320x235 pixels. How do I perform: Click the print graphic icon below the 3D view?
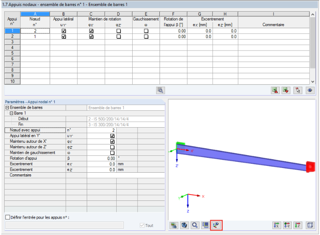click(173, 225)
